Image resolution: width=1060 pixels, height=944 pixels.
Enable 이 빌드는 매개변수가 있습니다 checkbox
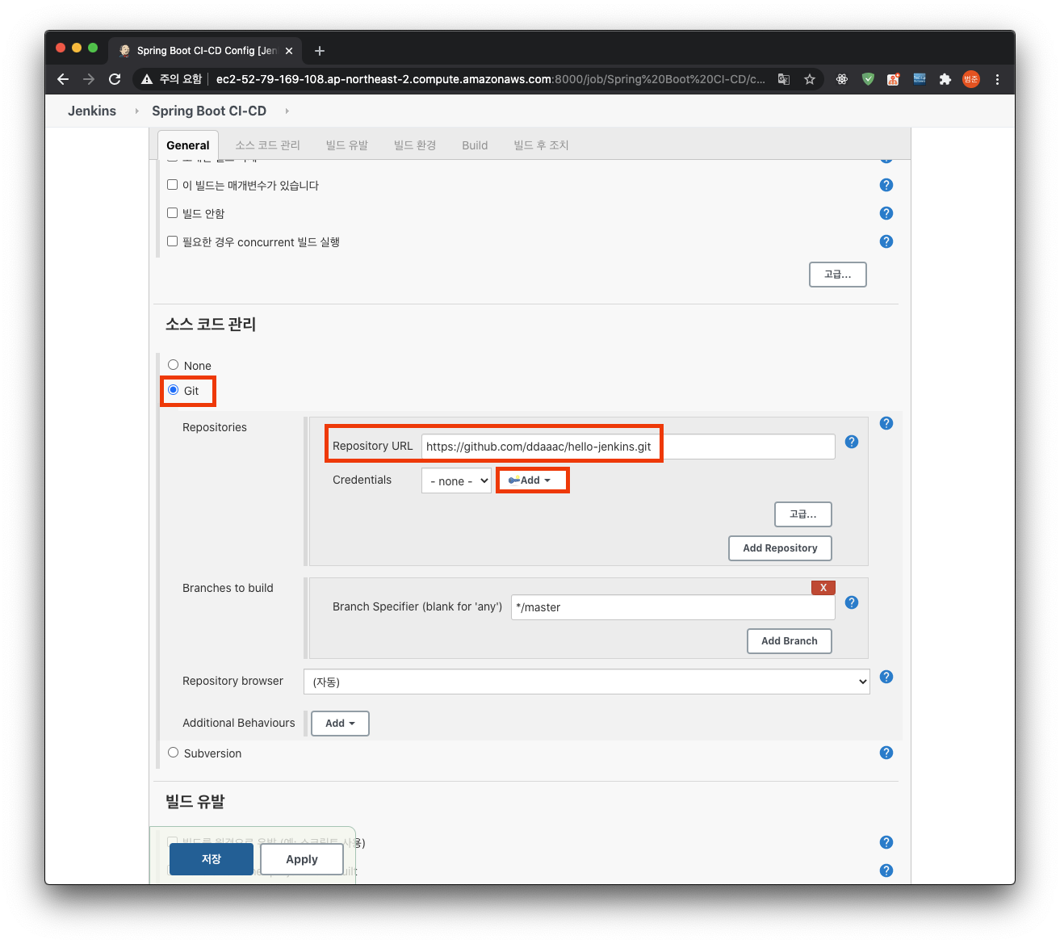[172, 185]
